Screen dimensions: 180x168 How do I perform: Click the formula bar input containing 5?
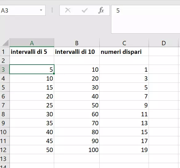point(146,19)
